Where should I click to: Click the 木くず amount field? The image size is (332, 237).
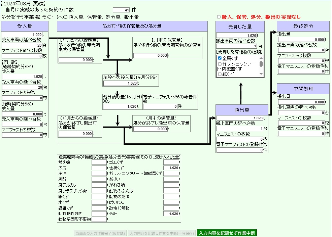(x=99, y=202)
